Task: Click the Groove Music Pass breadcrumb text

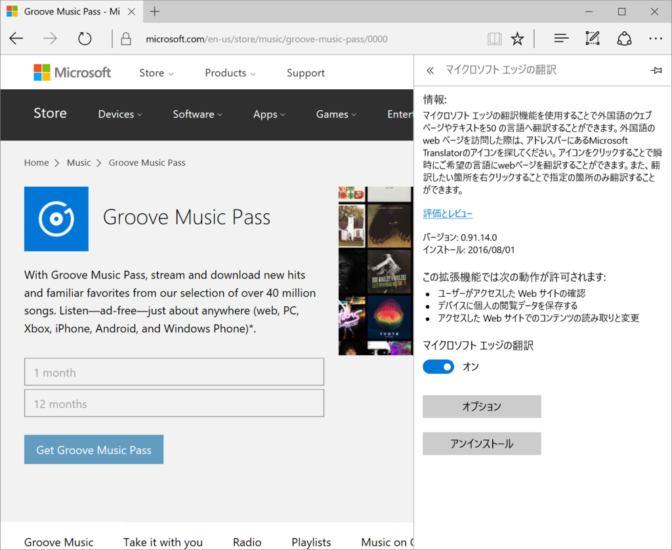Action: (147, 163)
